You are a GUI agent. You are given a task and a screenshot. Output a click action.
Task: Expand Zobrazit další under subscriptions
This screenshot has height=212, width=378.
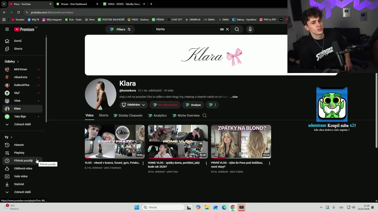(22, 124)
